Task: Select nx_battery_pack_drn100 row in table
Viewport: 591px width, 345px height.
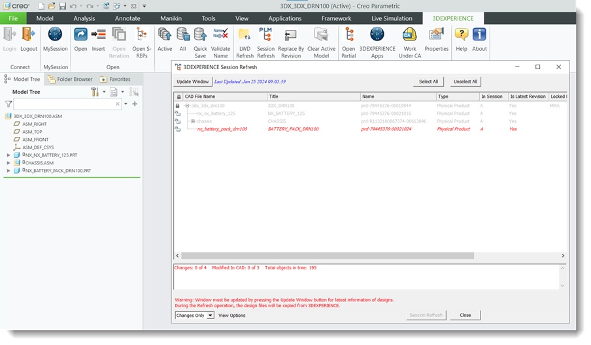Action: coord(370,129)
